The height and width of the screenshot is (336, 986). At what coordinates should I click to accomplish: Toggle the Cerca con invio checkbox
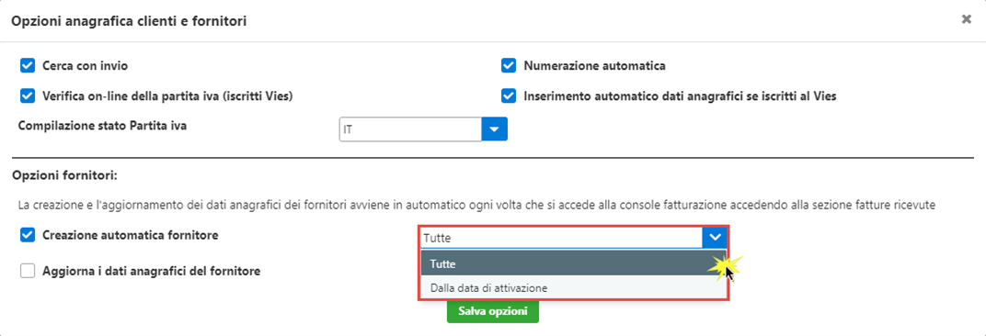27,65
